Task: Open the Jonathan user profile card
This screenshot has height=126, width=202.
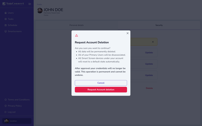Action: [x=17, y=121]
